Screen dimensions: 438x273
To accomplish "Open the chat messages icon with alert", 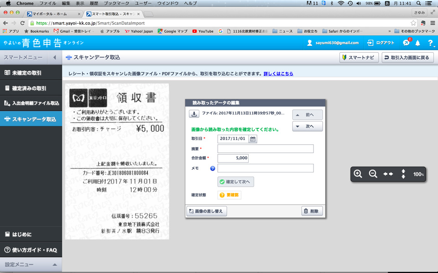I will point(407,42).
